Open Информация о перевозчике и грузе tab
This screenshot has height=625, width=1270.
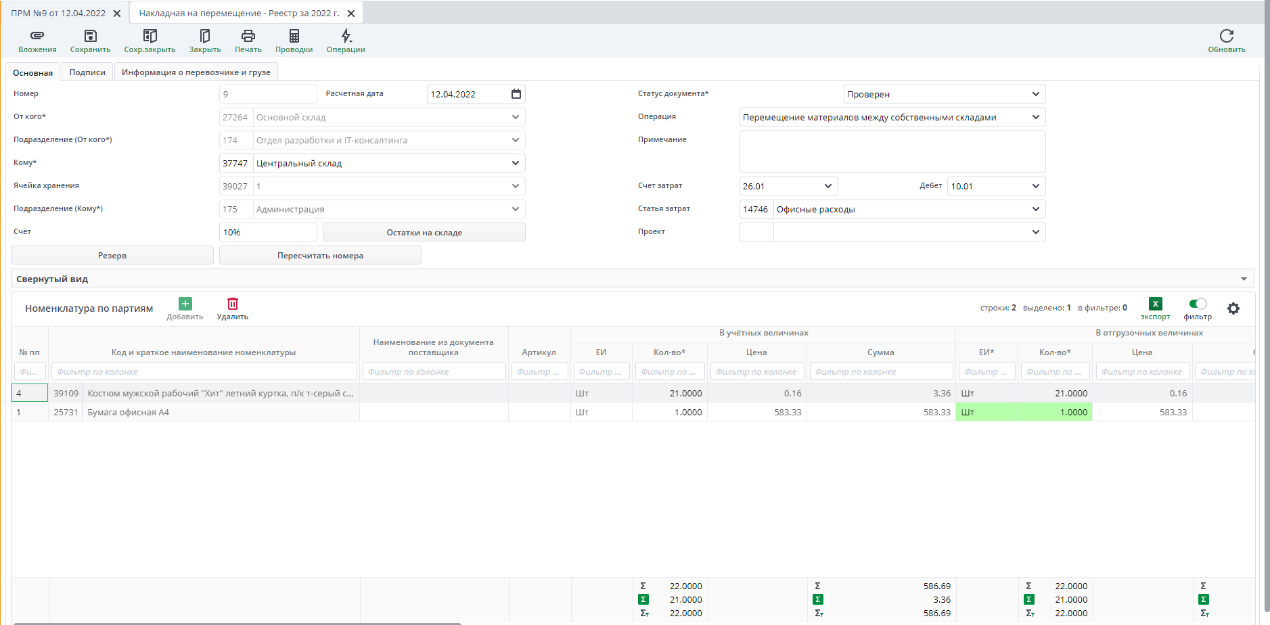(196, 72)
